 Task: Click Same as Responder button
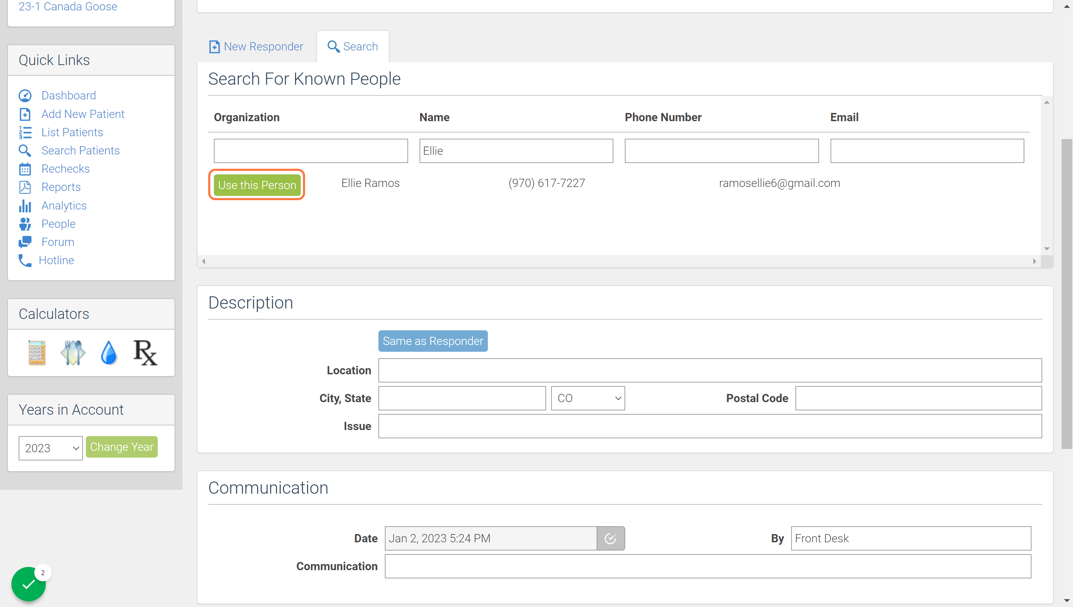click(x=433, y=341)
